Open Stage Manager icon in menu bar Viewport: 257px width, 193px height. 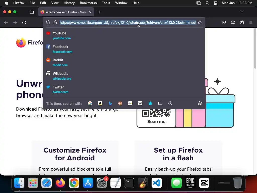click(199, 3)
